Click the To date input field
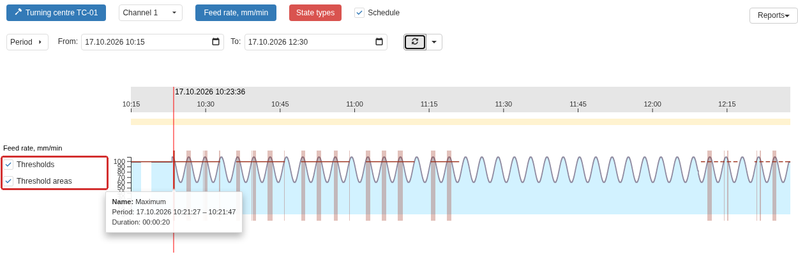The image size is (798, 259). [x=316, y=42]
